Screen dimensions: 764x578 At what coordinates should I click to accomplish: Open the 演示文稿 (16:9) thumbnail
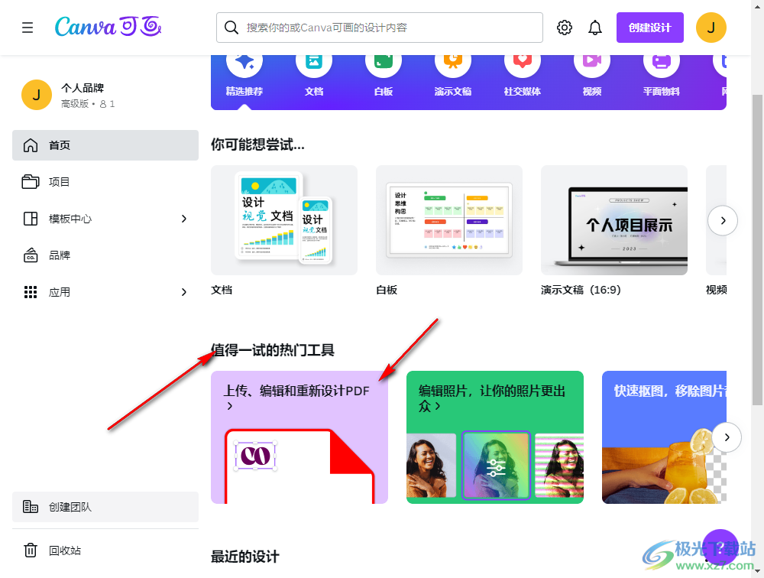tap(614, 220)
